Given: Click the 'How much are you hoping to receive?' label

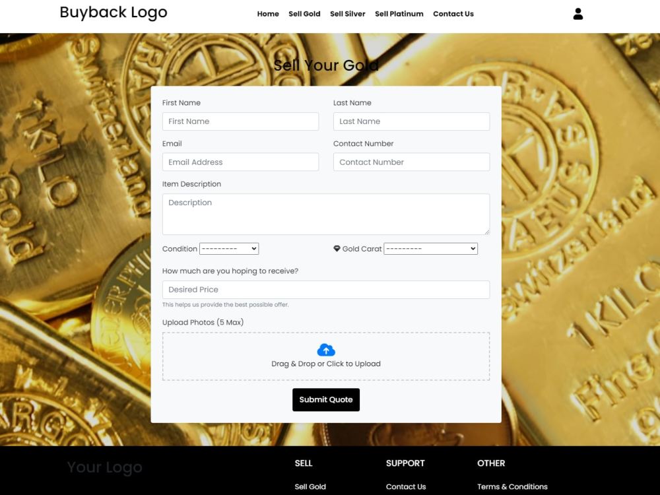Looking at the screenshot, I should 230,271.
